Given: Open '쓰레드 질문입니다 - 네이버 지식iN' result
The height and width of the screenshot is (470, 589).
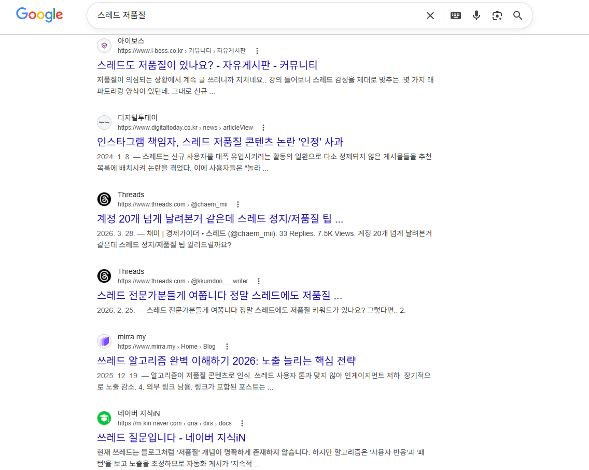Looking at the screenshot, I should [171, 437].
